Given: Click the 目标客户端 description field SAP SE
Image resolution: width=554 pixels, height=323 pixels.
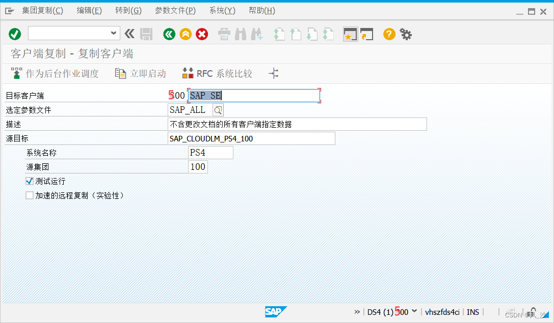Looking at the screenshot, I should [254, 96].
